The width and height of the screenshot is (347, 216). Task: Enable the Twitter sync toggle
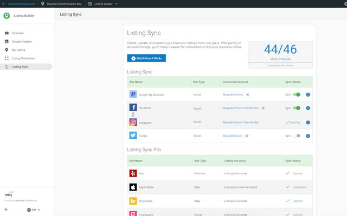click(x=297, y=136)
